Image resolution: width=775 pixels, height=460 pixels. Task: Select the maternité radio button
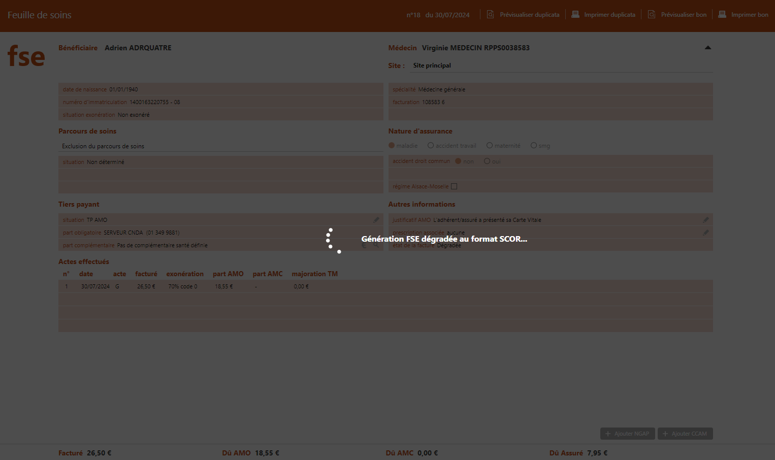click(490, 146)
